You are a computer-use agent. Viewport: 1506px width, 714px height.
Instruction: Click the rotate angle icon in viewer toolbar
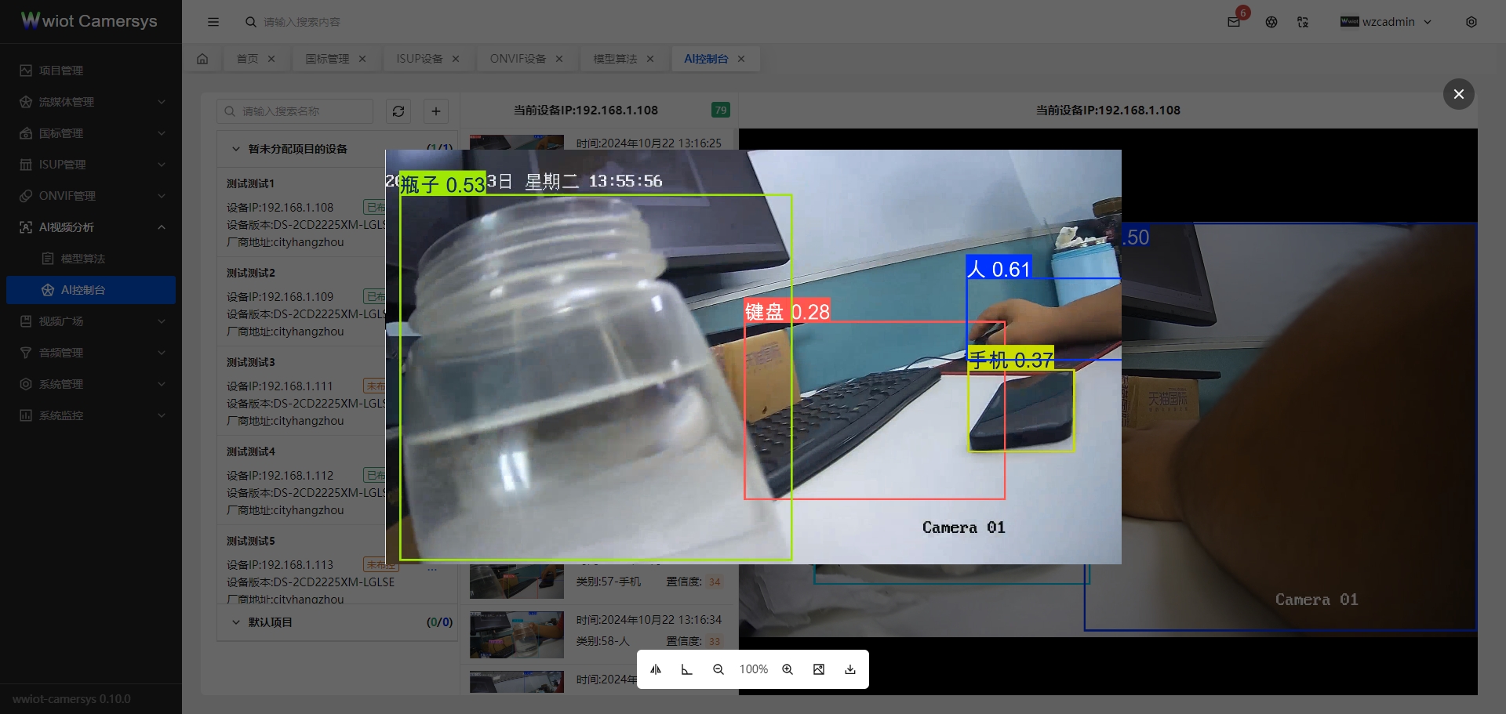[687, 669]
